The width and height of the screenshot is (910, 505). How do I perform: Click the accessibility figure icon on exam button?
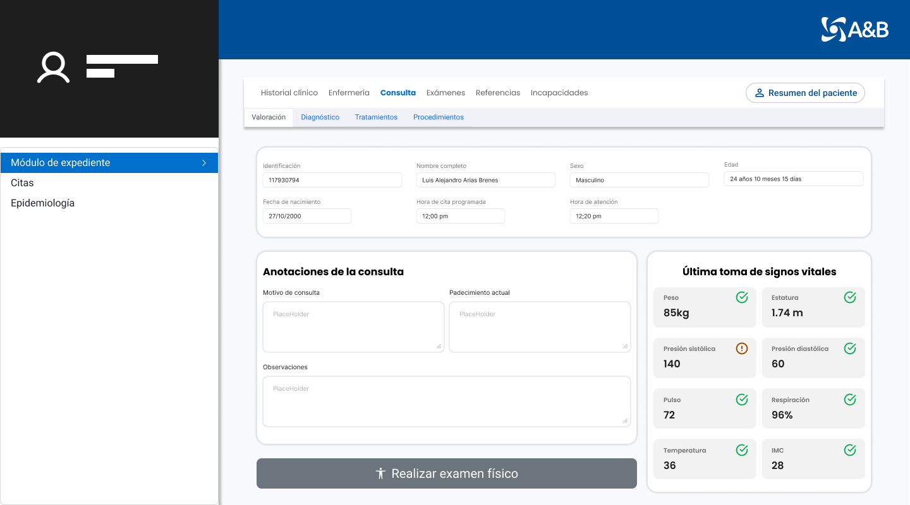(x=380, y=473)
